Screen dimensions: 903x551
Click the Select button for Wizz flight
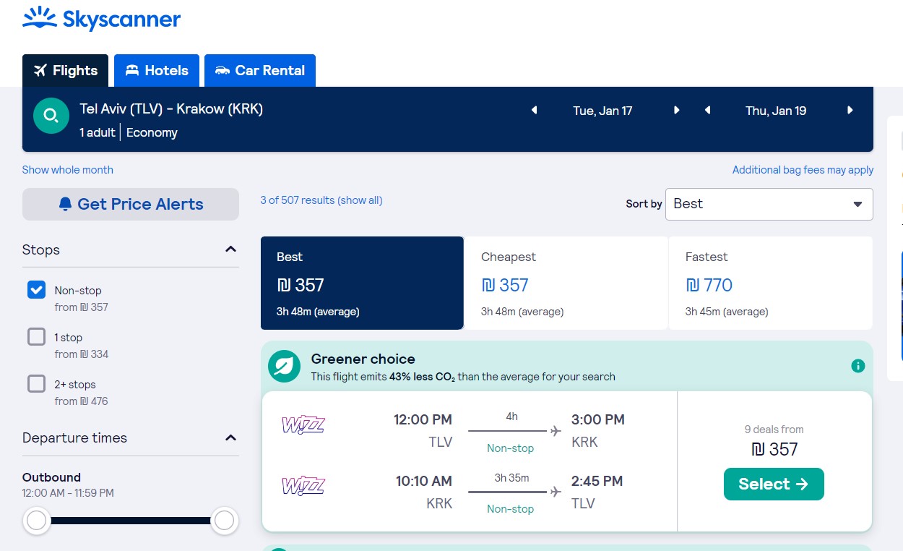774,484
